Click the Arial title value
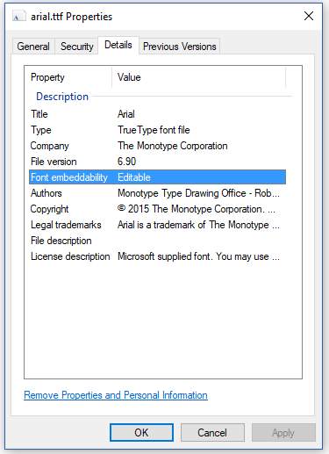The image size is (329, 454). point(126,114)
